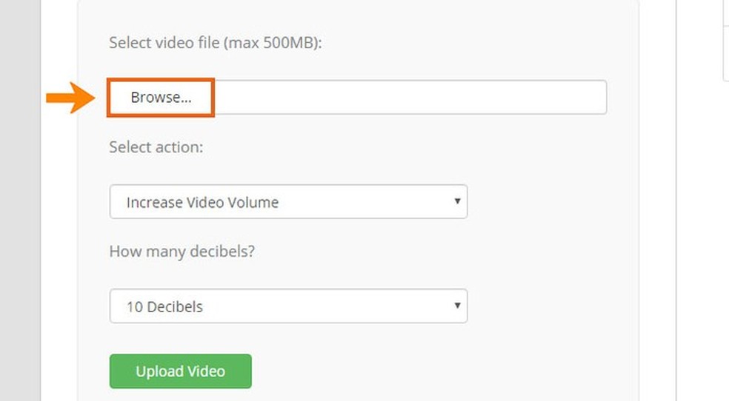Click the "Select video file (max 500MB):" label
The width and height of the screenshot is (729, 401).
[215, 42]
